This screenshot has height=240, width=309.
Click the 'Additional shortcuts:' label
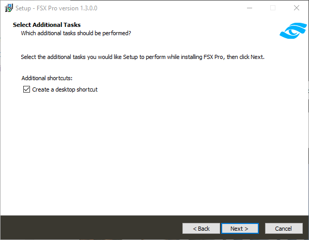[x=47, y=78]
